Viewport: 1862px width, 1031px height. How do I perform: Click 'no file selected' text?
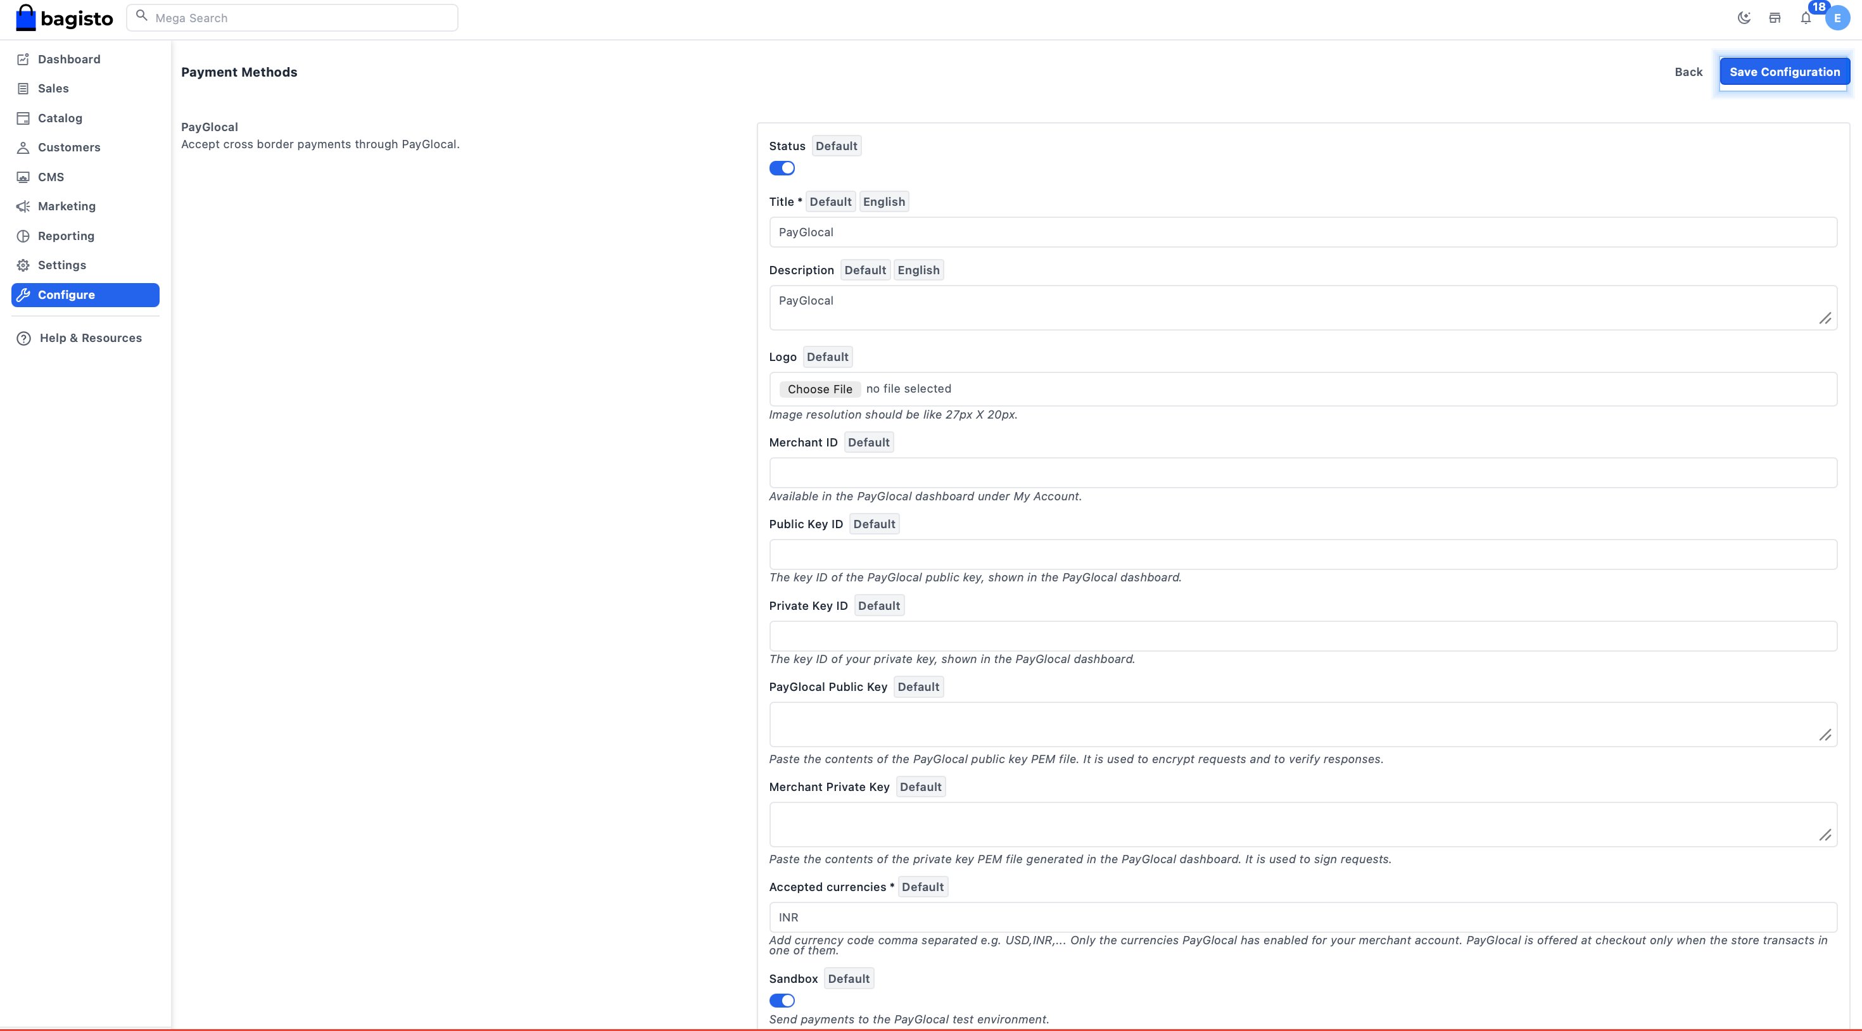[x=909, y=389]
